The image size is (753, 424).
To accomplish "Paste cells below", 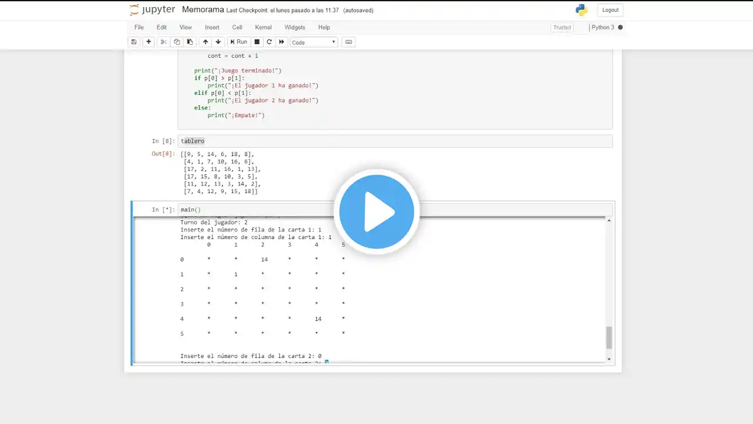I will tap(189, 42).
